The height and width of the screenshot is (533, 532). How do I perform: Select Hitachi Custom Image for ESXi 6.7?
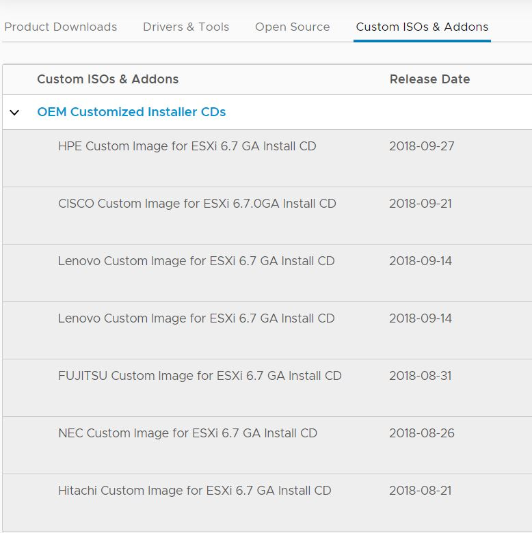pos(267,503)
